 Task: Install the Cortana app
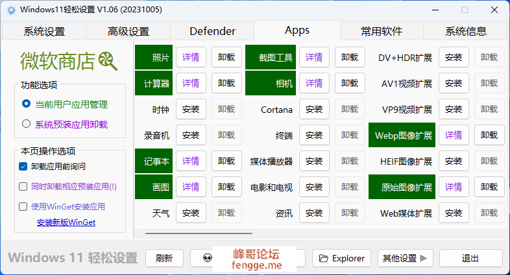314,109
